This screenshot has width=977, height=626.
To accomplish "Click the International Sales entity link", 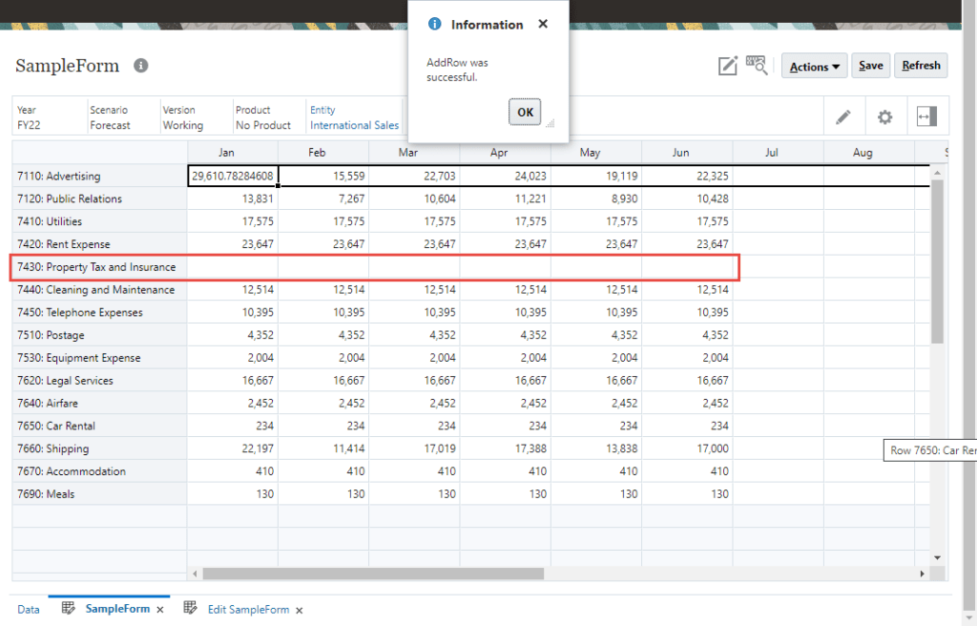I will (354, 125).
